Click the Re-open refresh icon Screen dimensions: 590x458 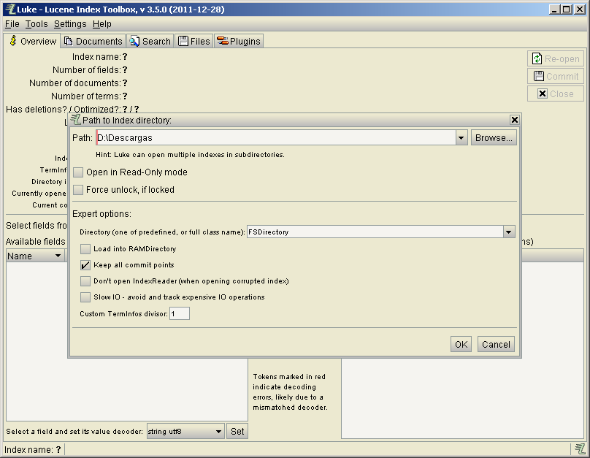pyautogui.click(x=537, y=58)
